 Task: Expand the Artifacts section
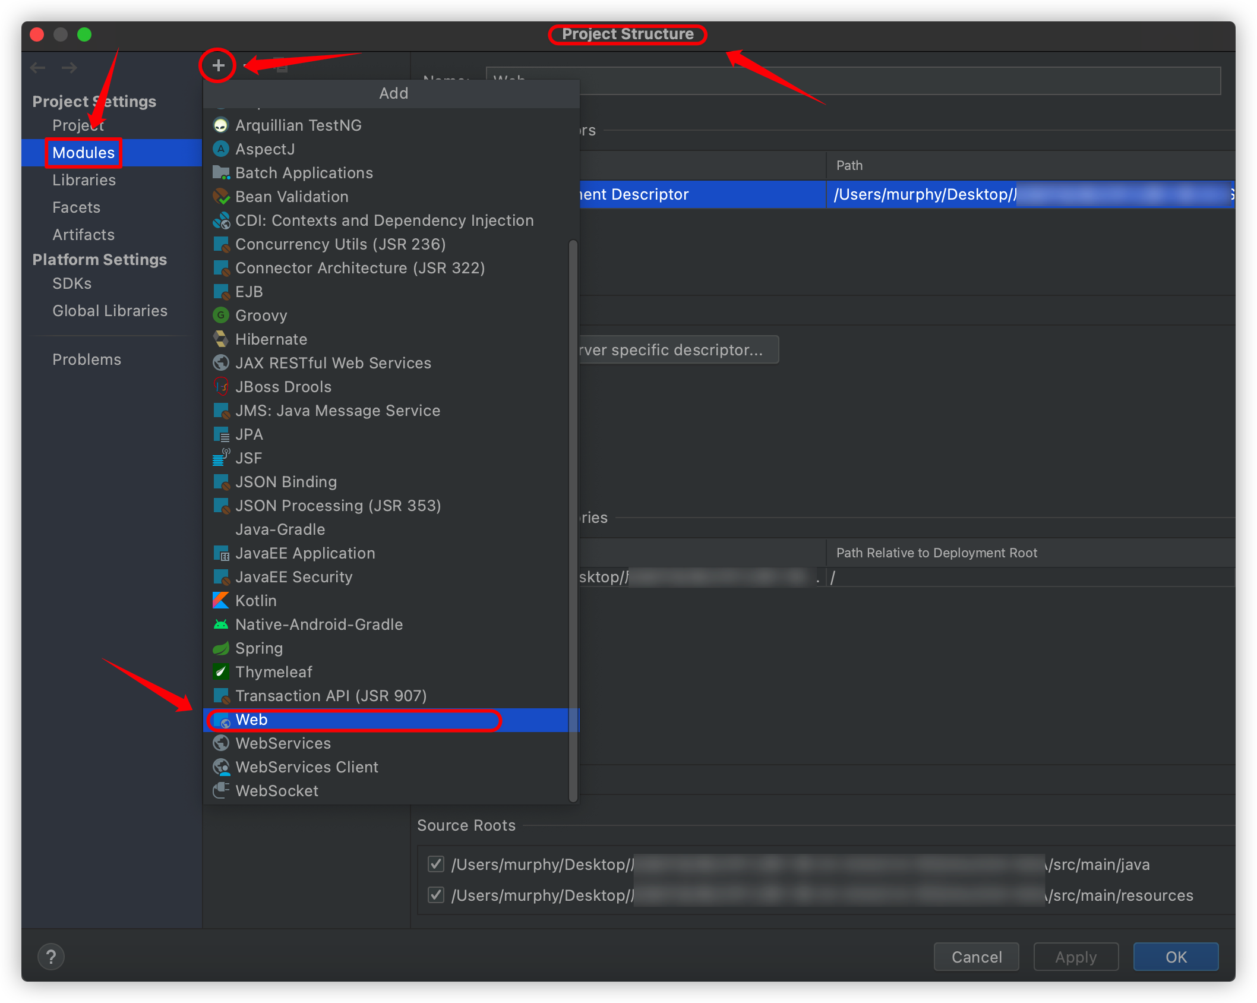coord(84,234)
